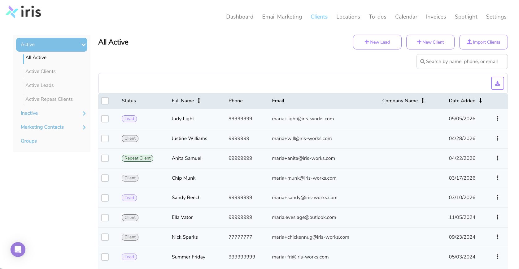519x269 pixels.
Task: Open Groups in the sidebar
Action: pos(29,141)
